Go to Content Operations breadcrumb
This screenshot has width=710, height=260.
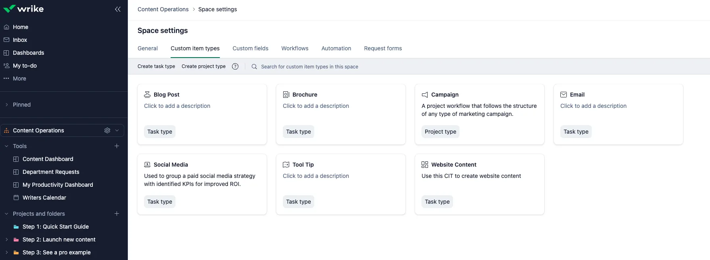[x=163, y=9]
